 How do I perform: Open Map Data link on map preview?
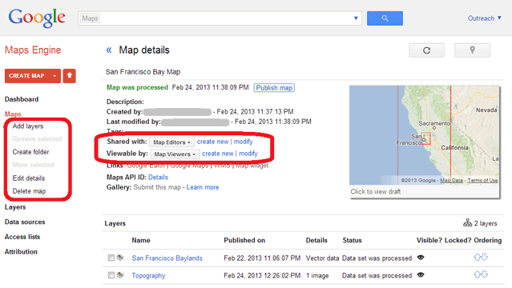click(x=452, y=180)
